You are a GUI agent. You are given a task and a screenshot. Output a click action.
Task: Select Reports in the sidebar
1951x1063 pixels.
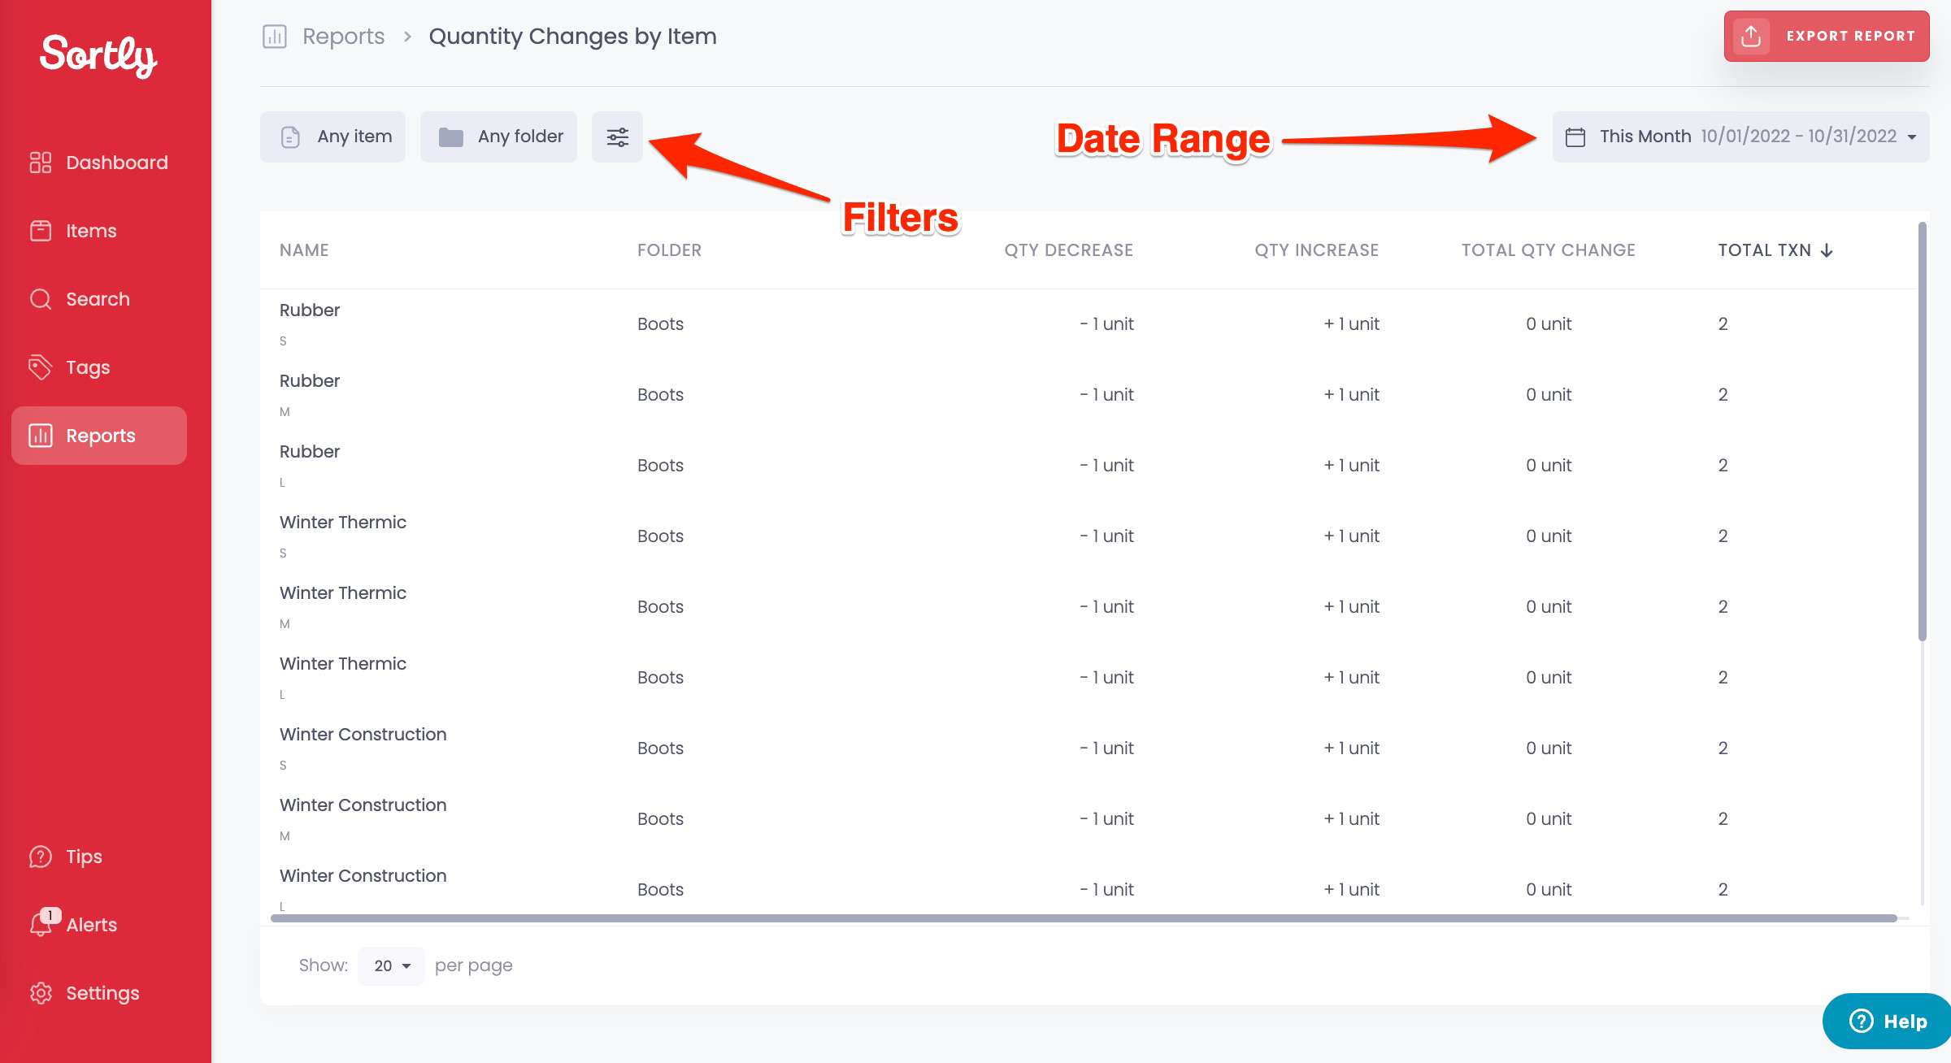(x=99, y=436)
